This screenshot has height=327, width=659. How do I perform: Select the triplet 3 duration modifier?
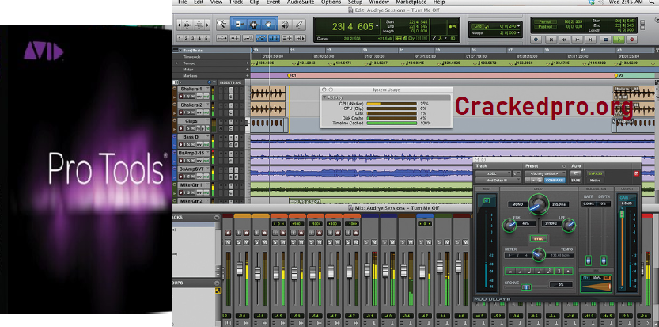point(559,272)
